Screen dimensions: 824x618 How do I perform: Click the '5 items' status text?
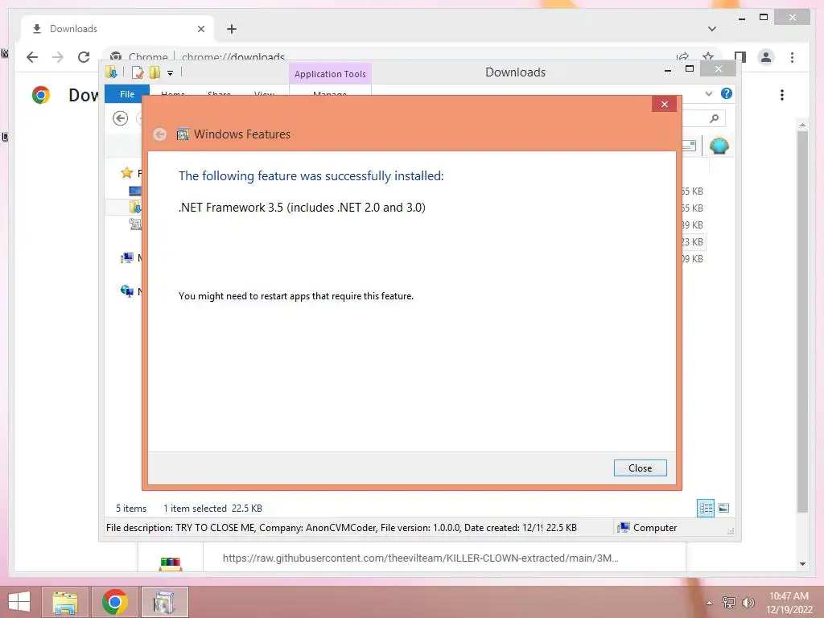point(131,509)
